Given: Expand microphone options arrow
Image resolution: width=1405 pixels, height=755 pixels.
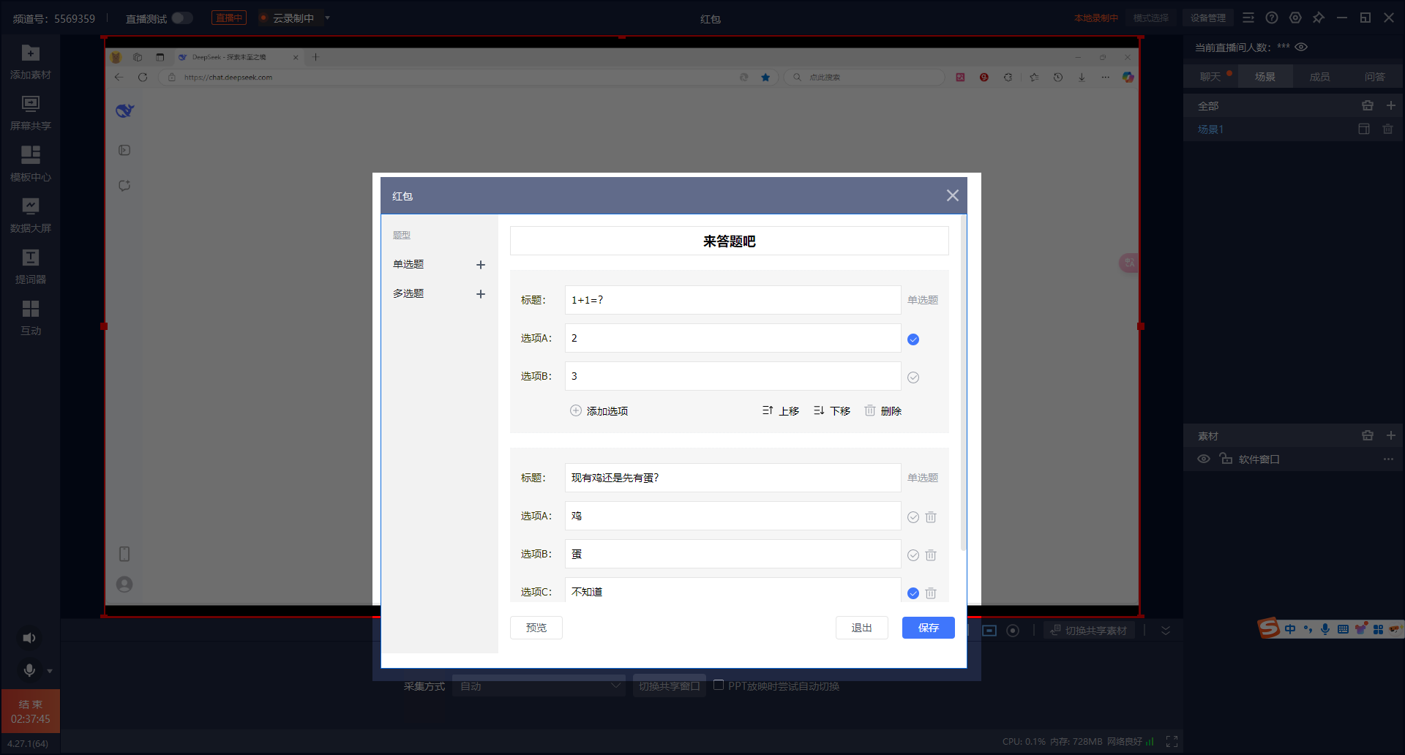Looking at the screenshot, I should coord(50,671).
